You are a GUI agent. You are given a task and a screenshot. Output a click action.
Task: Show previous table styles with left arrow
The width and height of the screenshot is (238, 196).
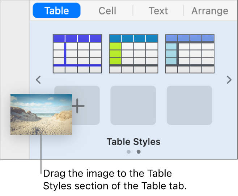[38, 80]
